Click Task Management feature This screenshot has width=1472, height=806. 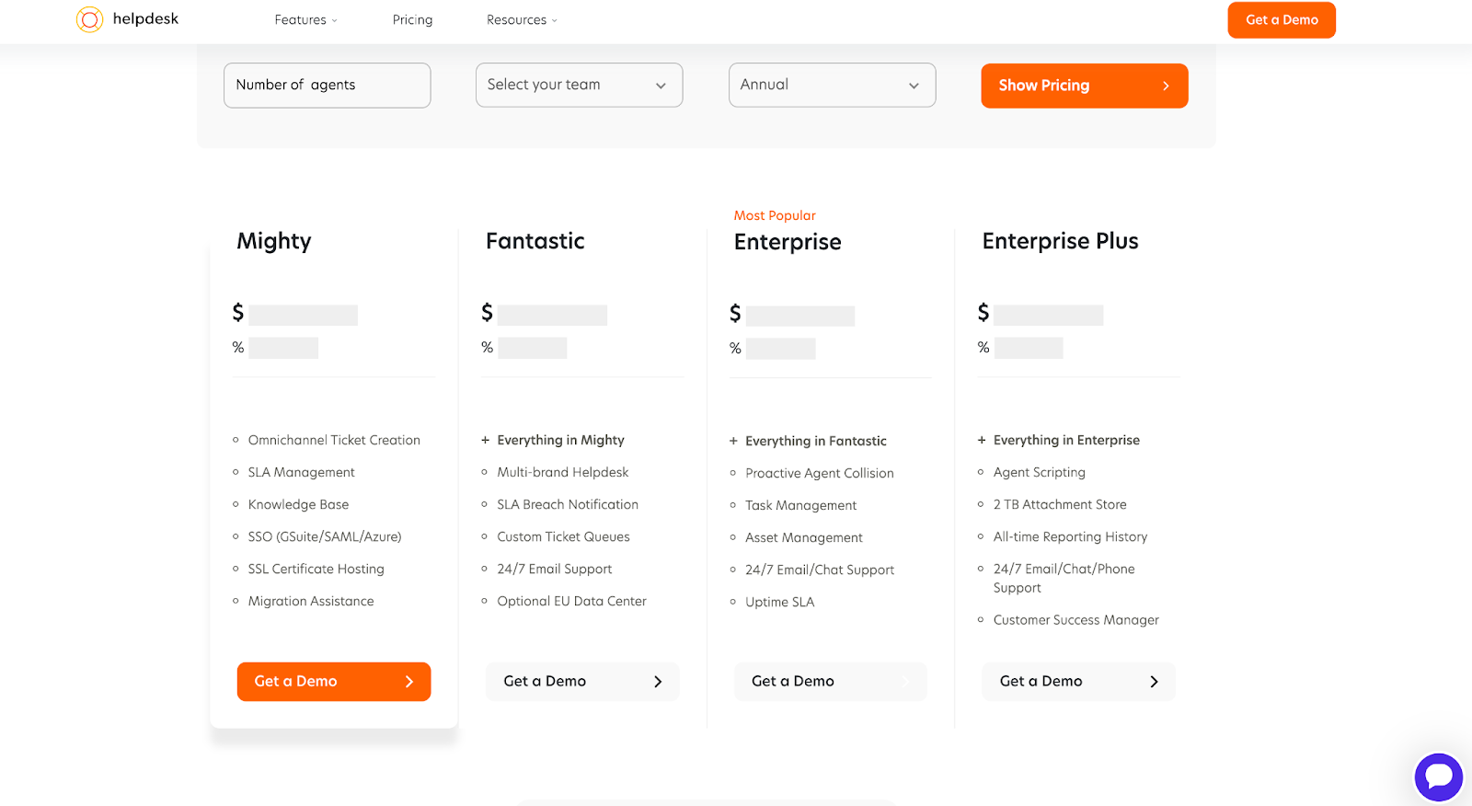pyautogui.click(x=800, y=506)
